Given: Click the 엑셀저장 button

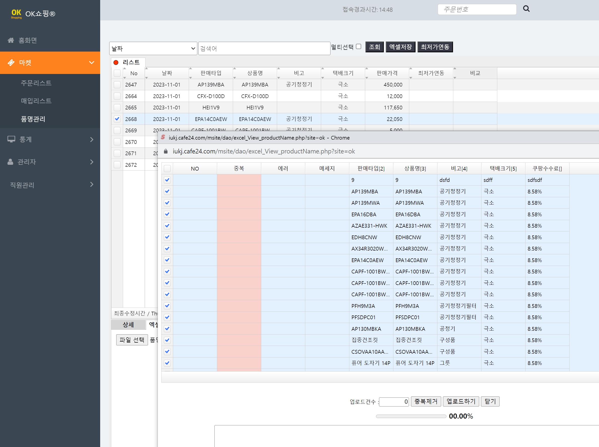Looking at the screenshot, I should 400,47.
